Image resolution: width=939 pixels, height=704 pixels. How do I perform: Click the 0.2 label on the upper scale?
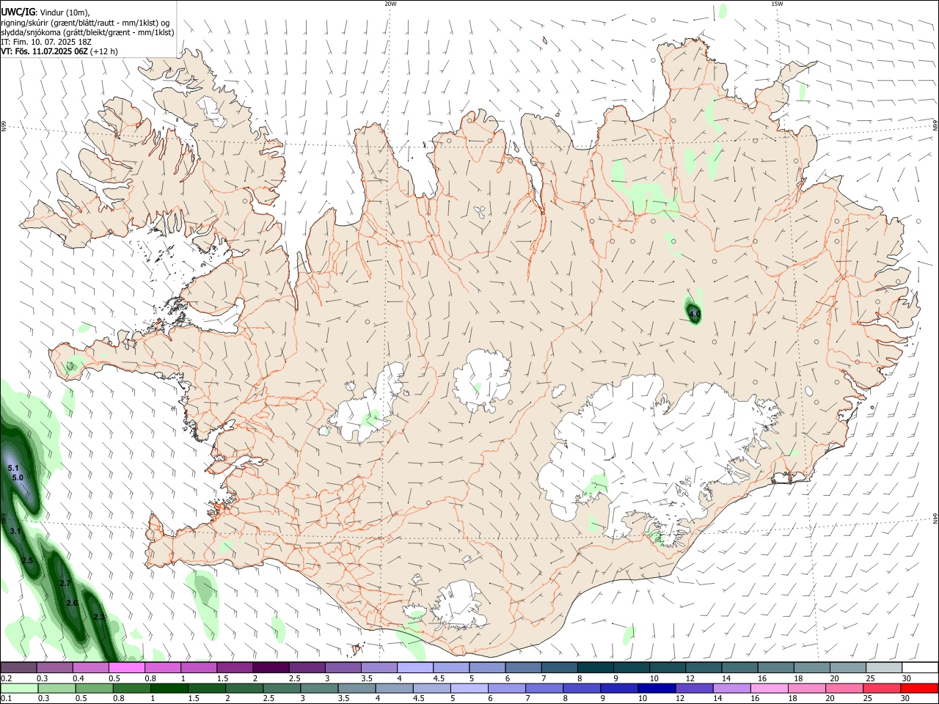tap(6, 678)
